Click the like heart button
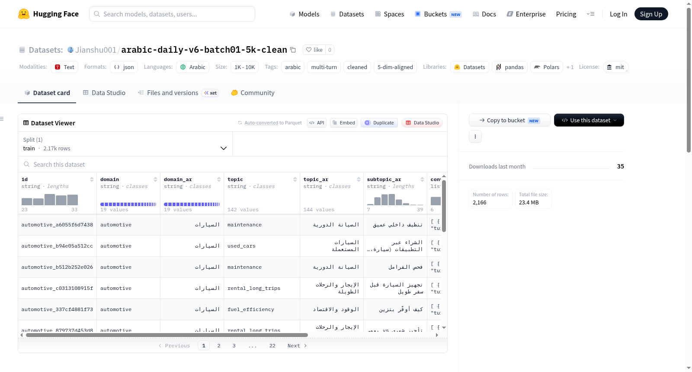The width and height of the screenshot is (692, 372). (x=314, y=50)
